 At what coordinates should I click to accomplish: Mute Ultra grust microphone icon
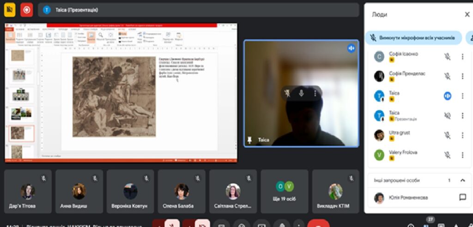coord(447,135)
